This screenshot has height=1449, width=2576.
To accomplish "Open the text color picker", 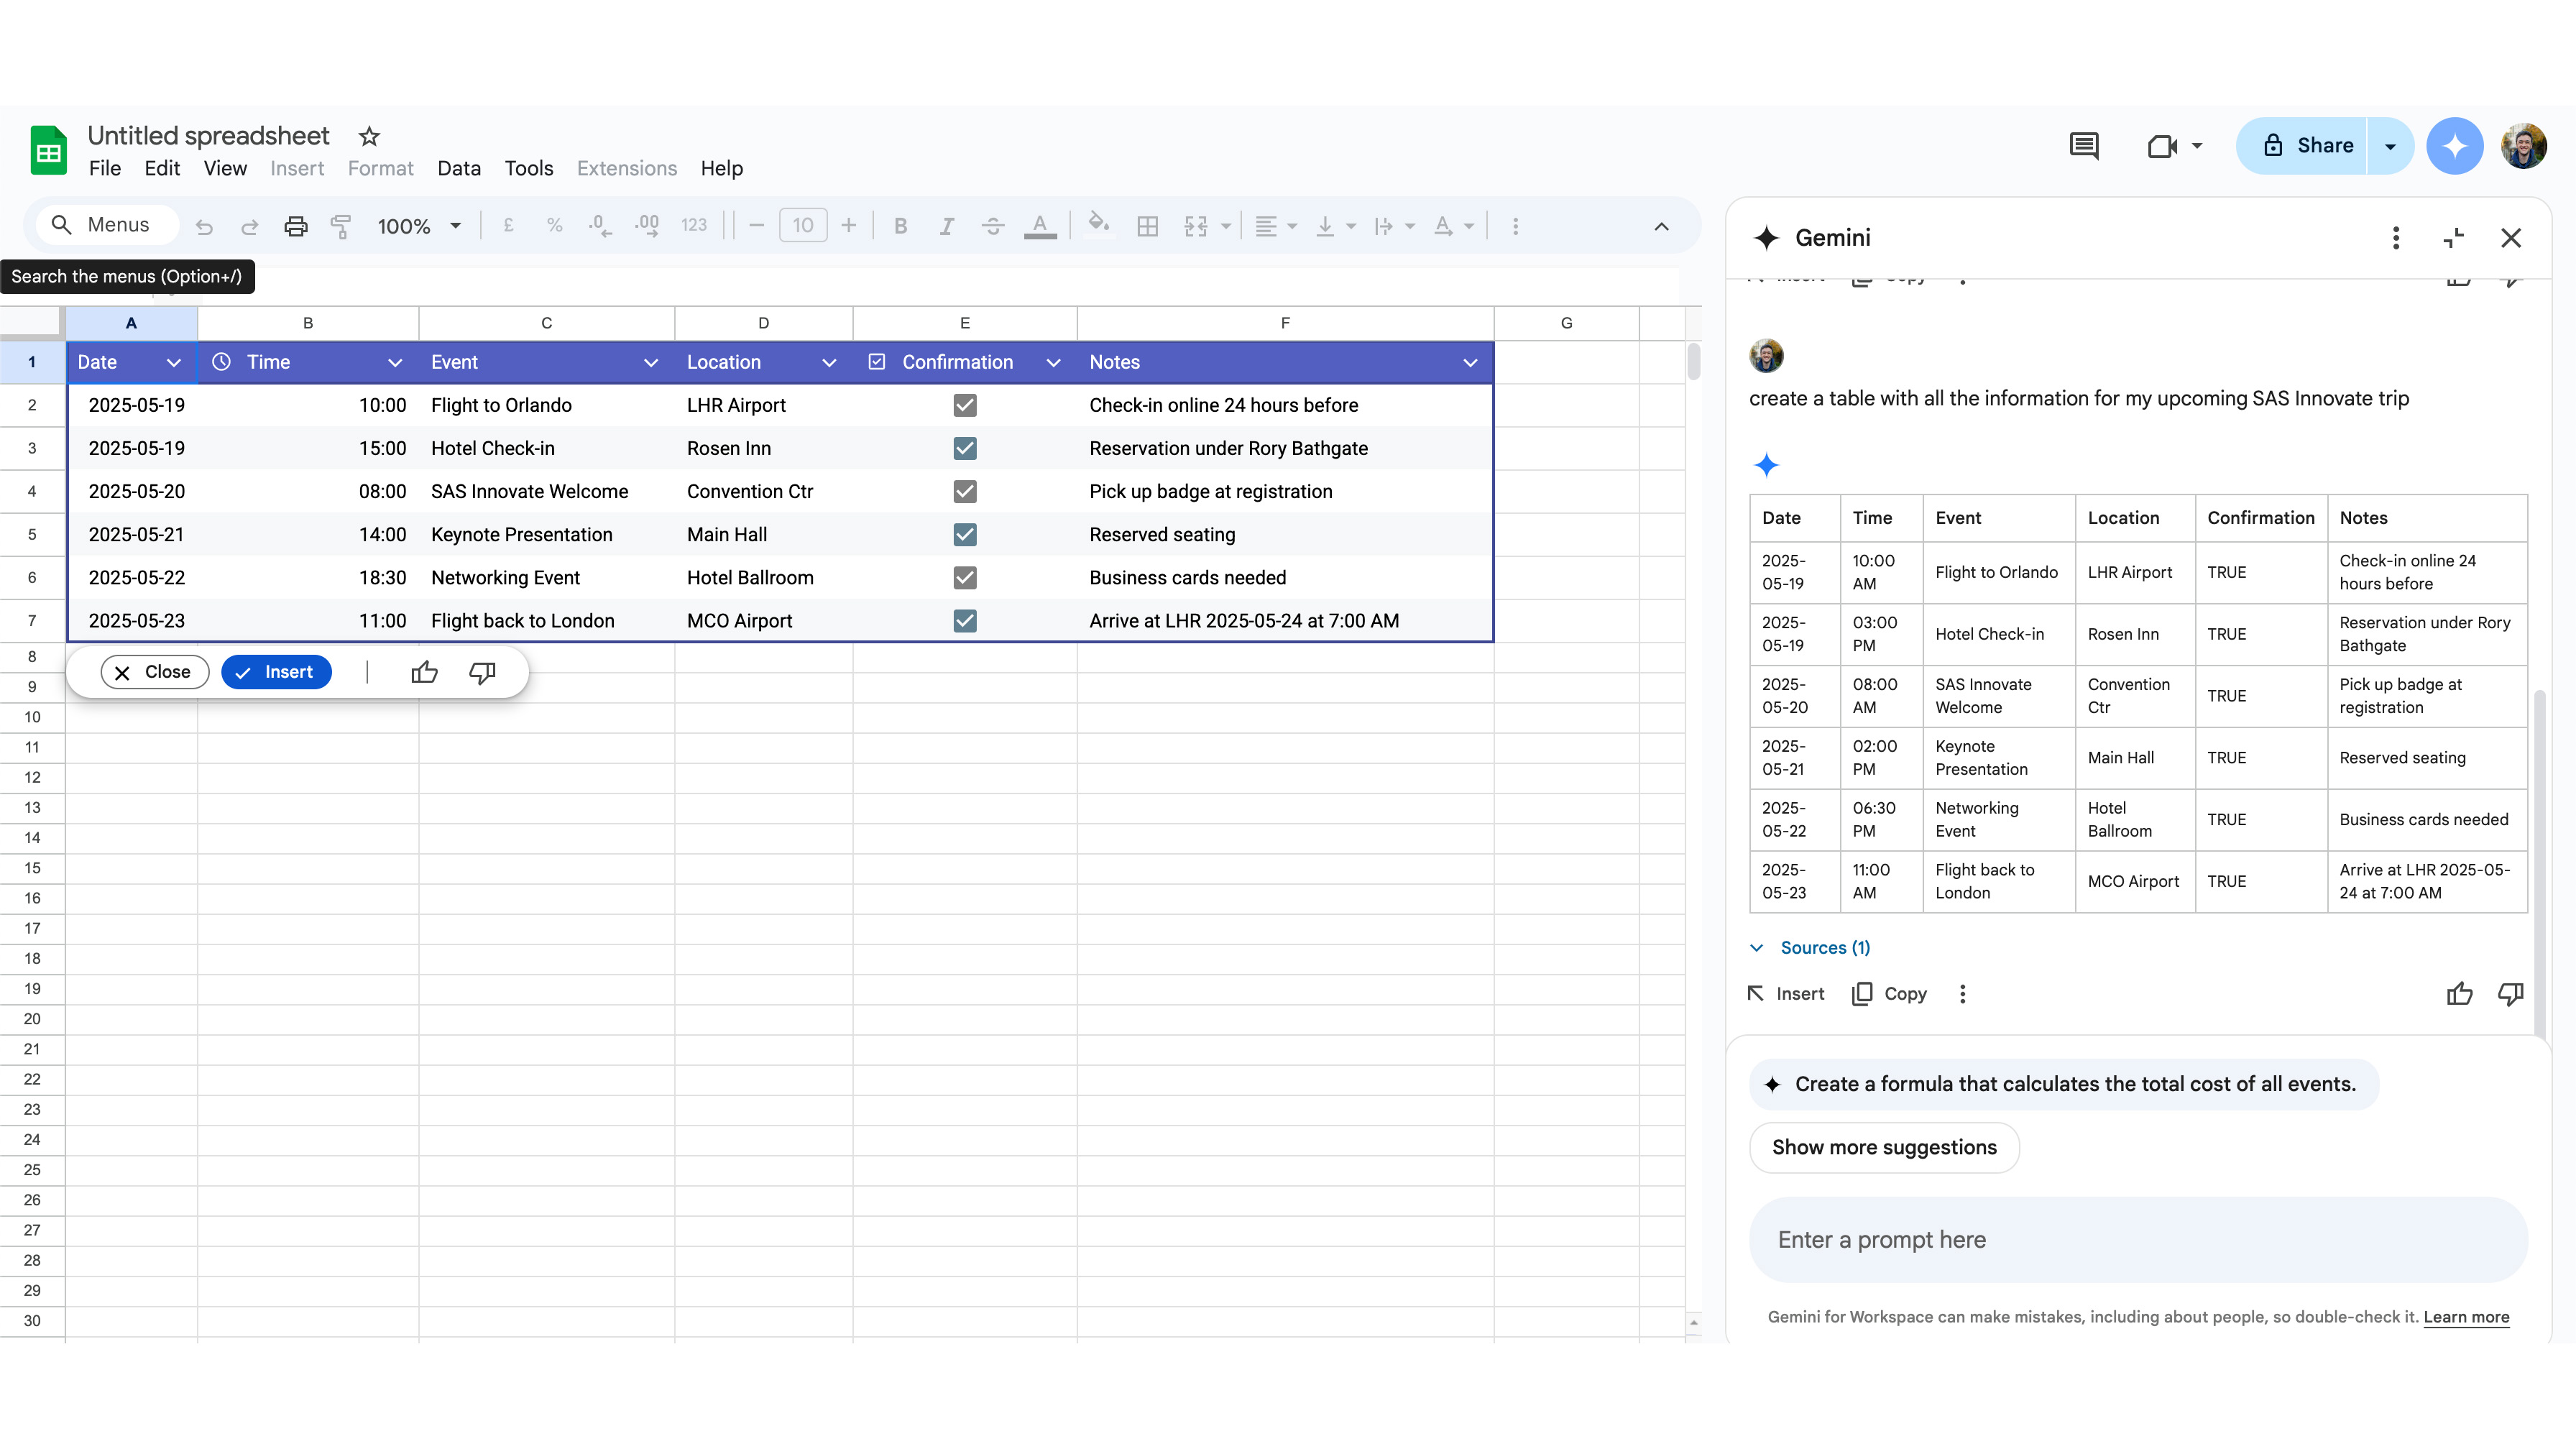I will (x=1040, y=226).
